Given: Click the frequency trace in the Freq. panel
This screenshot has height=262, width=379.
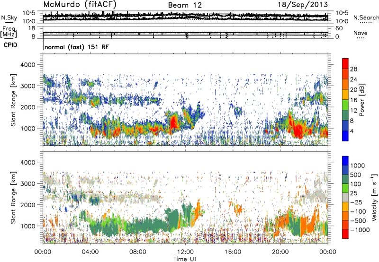Looking at the screenshot, I should tap(185, 32).
